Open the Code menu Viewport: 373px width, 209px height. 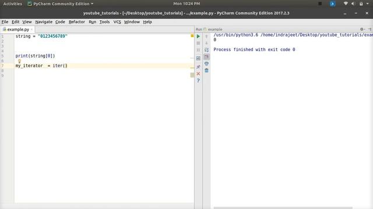click(x=60, y=22)
